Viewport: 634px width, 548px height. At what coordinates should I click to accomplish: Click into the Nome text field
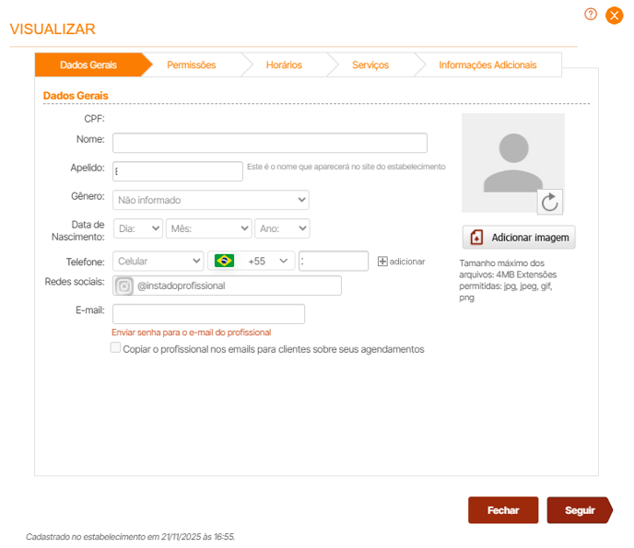click(270, 143)
